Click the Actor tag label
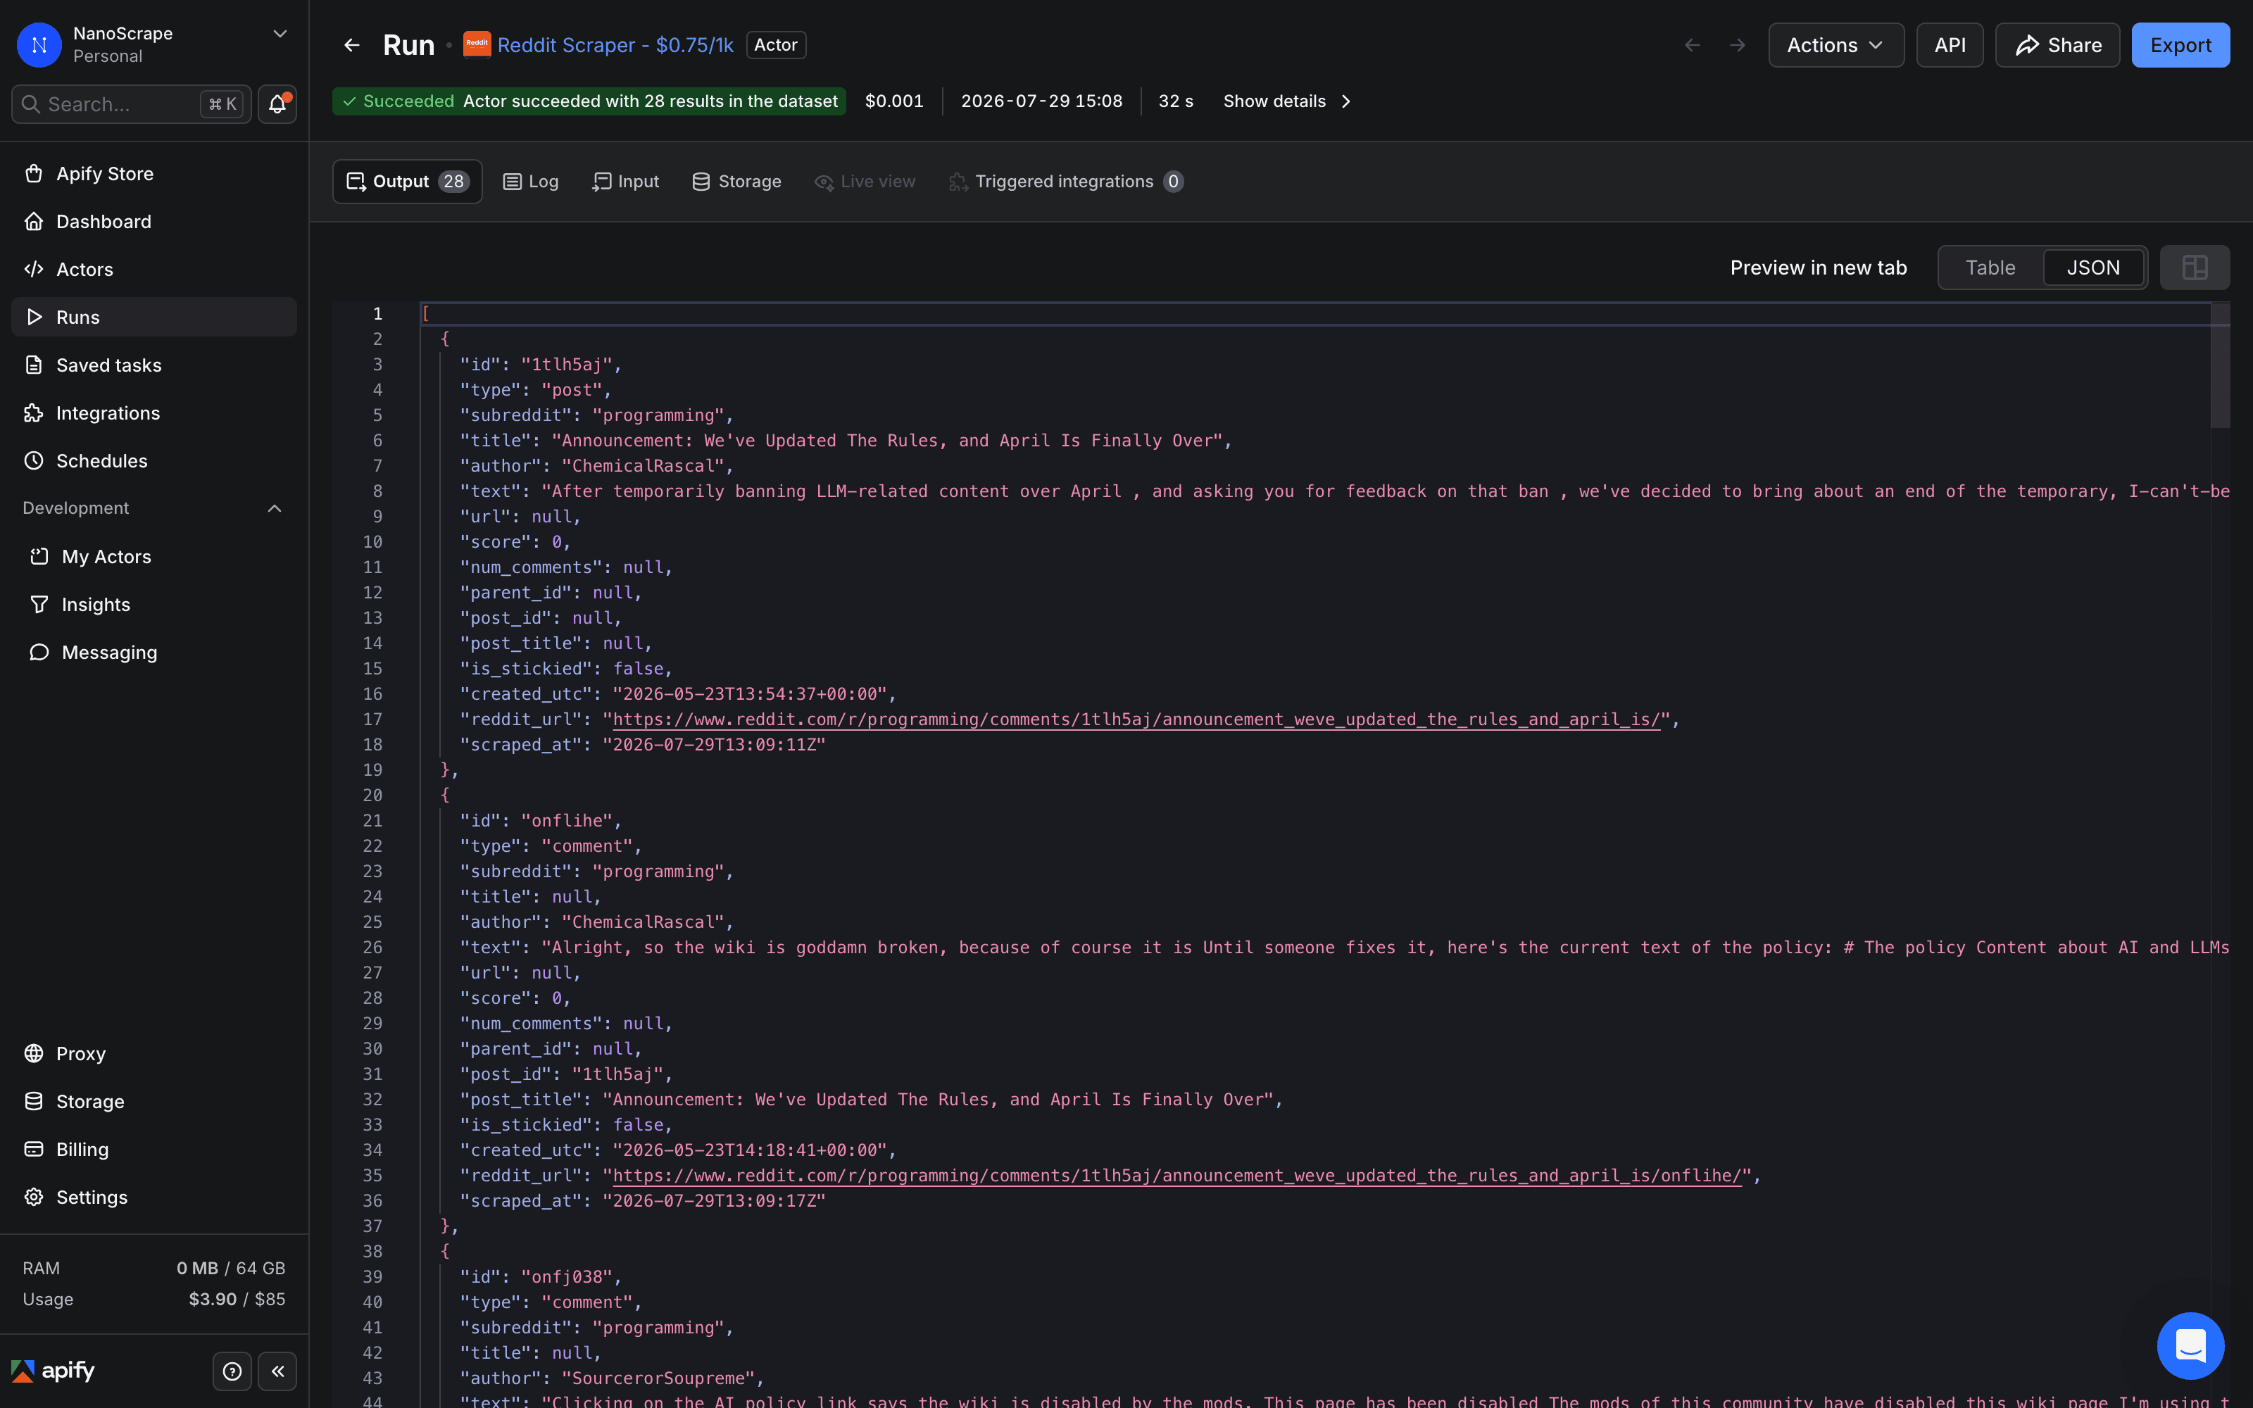 coord(775,44)
